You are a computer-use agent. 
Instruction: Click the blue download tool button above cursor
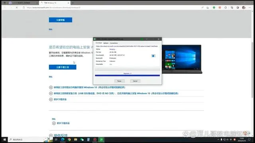point(63,67)
